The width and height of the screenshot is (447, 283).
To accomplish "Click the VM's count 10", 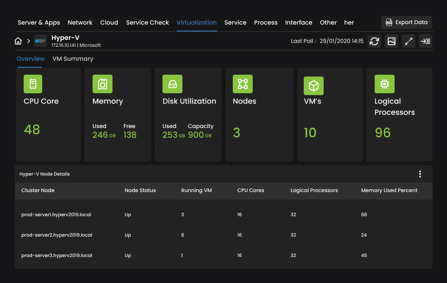I will pyautogui.click(x=310, y=133).
